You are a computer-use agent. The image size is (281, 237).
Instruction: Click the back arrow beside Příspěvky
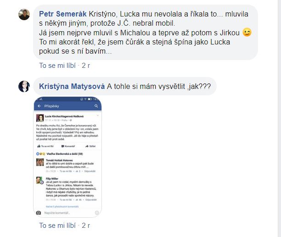(39, 106)
